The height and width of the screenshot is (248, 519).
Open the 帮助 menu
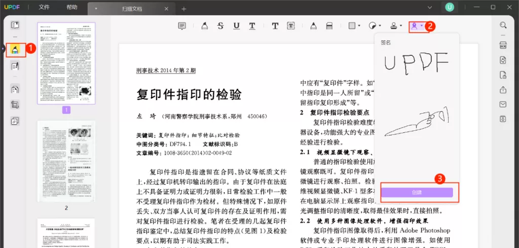(72, 8)
